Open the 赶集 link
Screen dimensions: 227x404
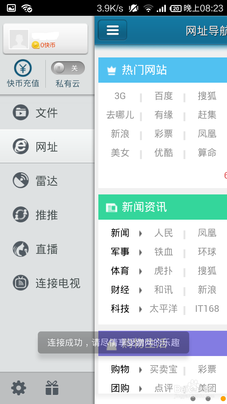click(x=207, y=115)
